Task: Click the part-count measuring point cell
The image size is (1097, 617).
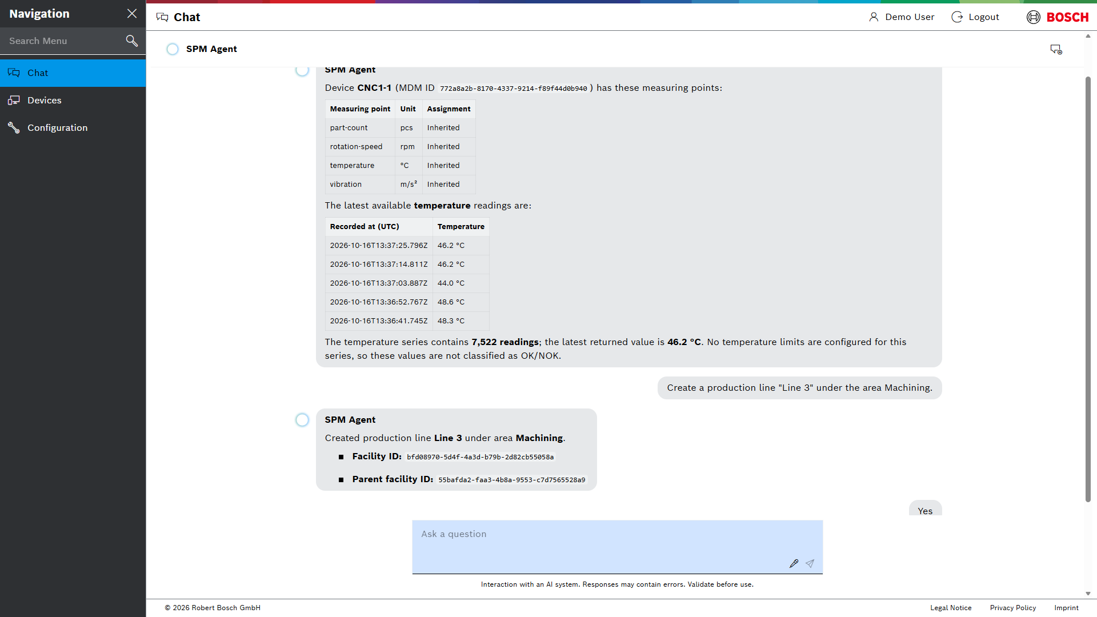Action: point(360,128)
